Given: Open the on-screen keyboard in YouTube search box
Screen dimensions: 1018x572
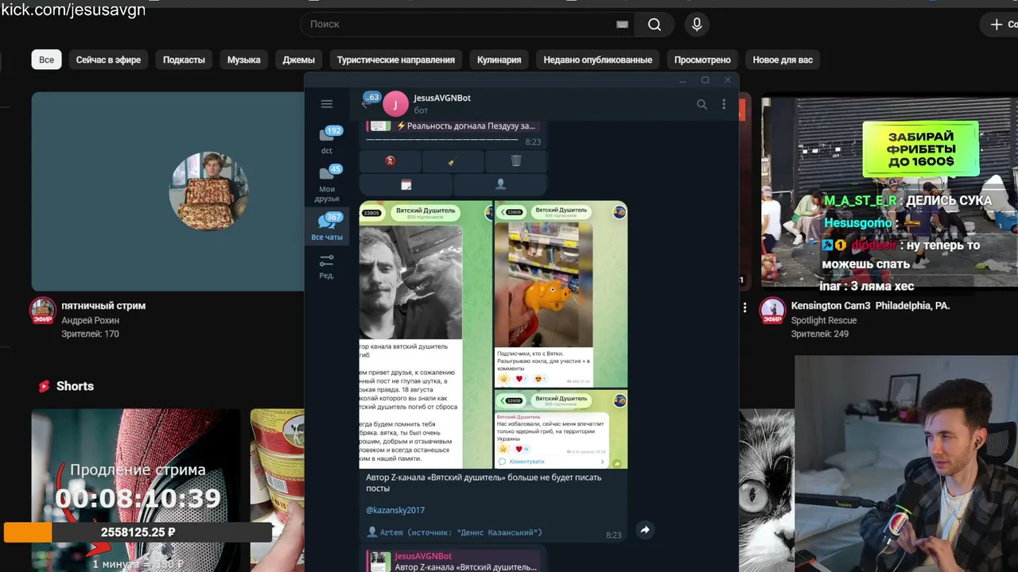Looking at the screenshot, I should [x=622, y=25].
